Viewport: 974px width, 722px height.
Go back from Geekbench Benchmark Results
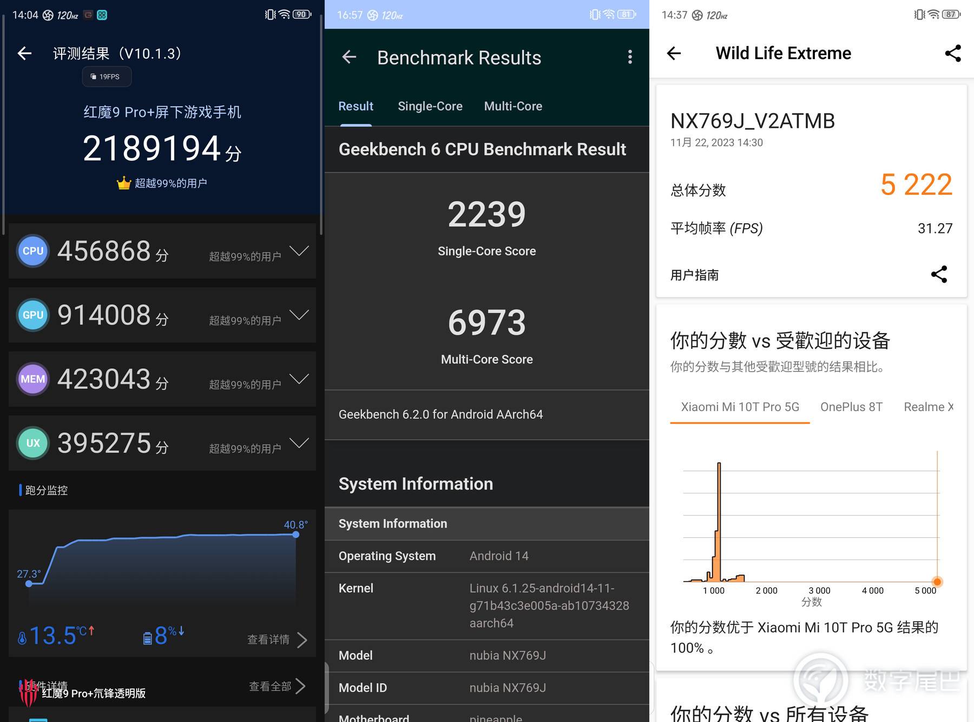click(350, 57)
